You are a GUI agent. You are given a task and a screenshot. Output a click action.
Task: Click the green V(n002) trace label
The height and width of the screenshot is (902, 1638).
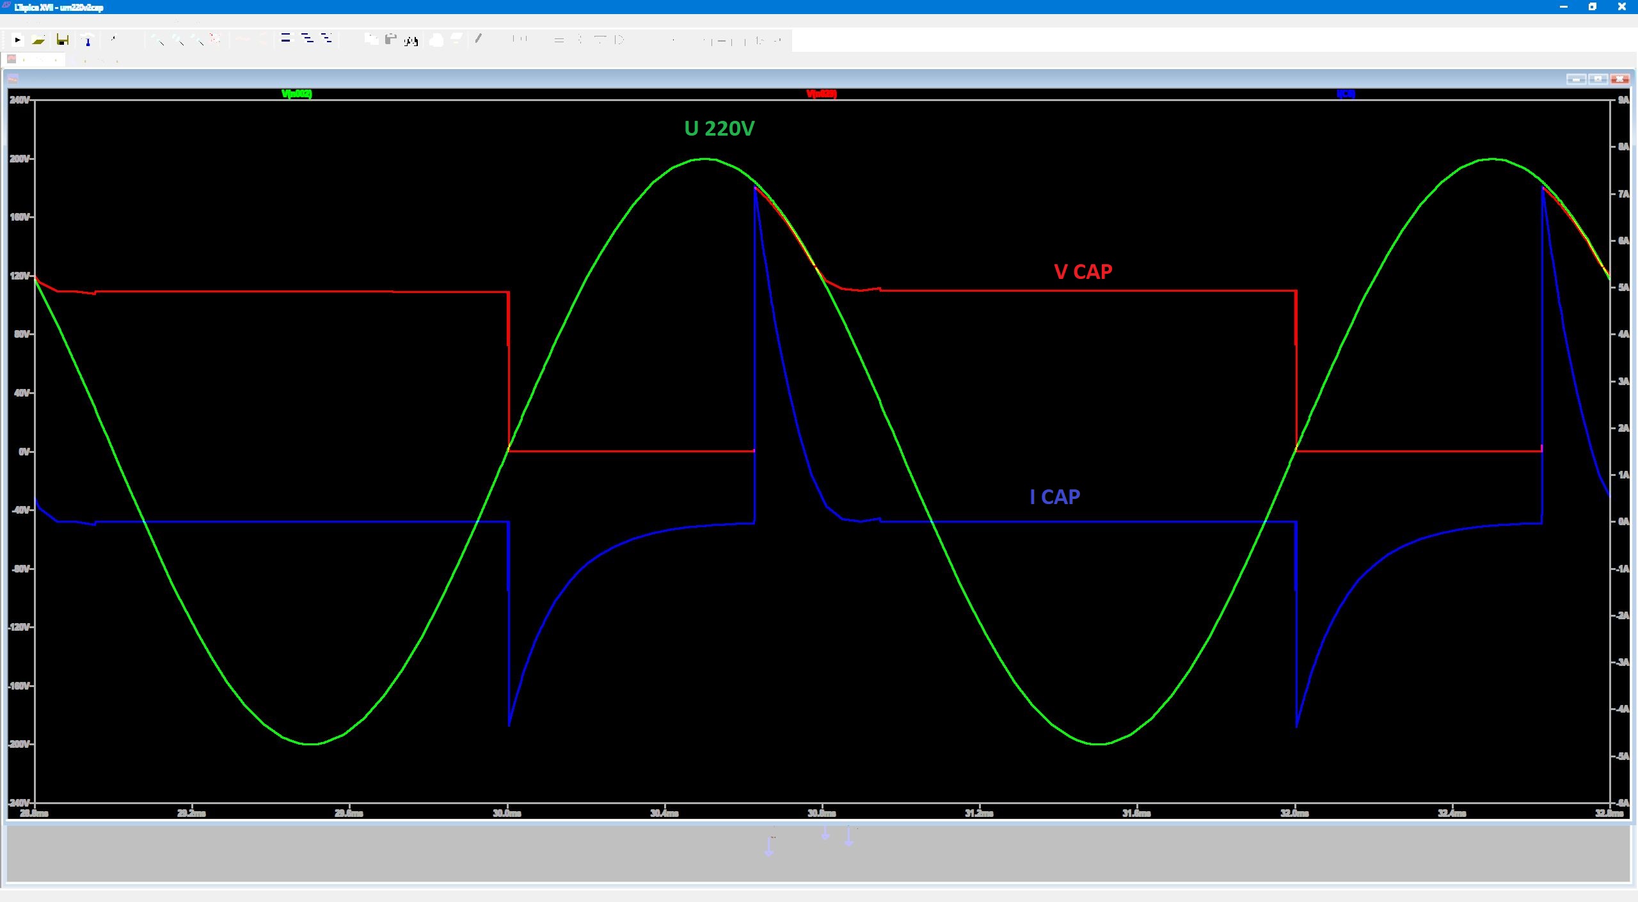point(297,94)
